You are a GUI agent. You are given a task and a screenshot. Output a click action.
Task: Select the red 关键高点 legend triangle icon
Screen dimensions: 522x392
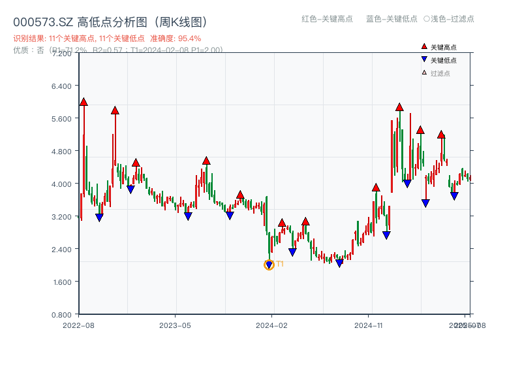pos(423,46)
